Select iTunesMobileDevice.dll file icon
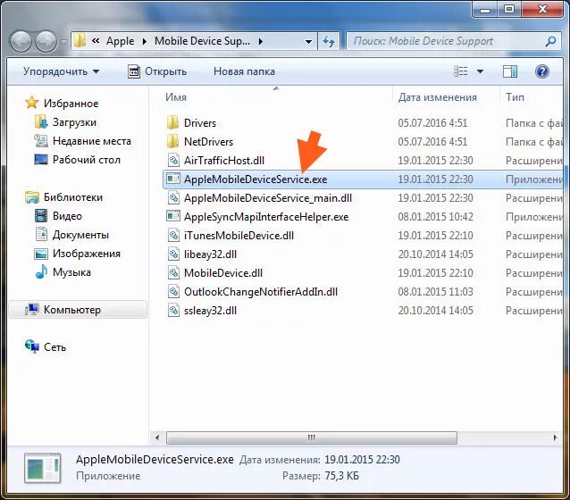 [173, 235]
